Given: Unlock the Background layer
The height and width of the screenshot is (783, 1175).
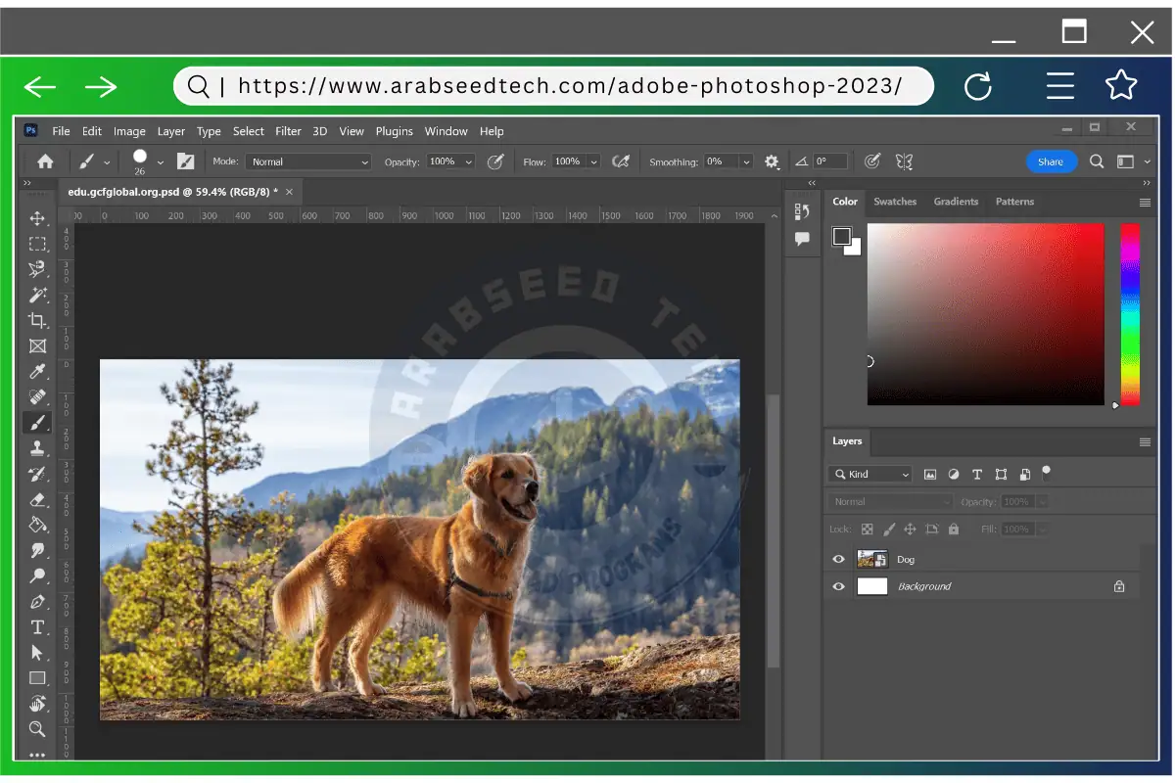Looking at the screenshot, I should [1119, 586].
